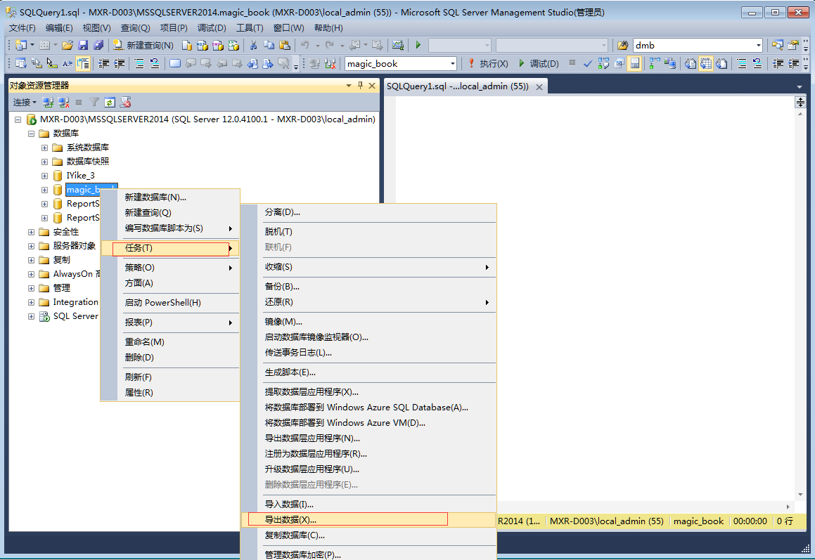Click the 新建查询(N) button
The image size is (815, 560).
click(x=143, y=45)
